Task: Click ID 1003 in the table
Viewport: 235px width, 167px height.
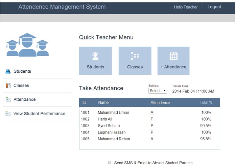Action: (85, 126)
